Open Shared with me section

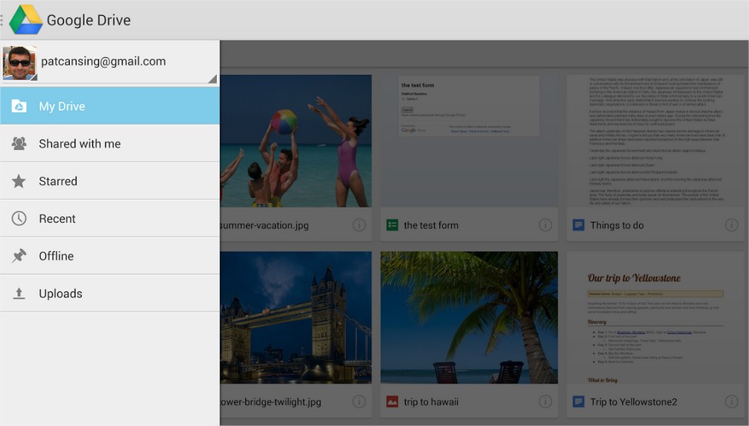pyautogui.click(x=109, y=144)
